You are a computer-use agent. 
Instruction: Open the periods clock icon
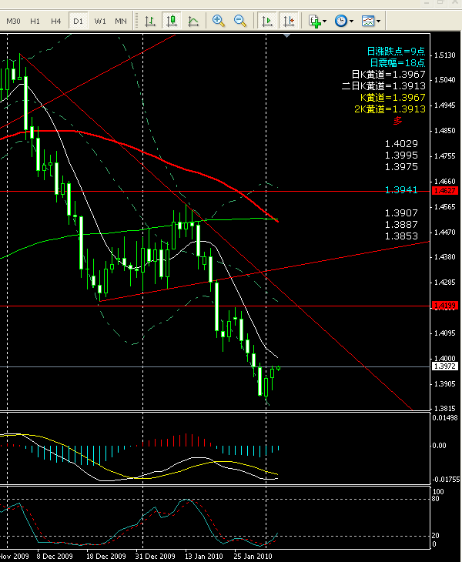(341, 21)
